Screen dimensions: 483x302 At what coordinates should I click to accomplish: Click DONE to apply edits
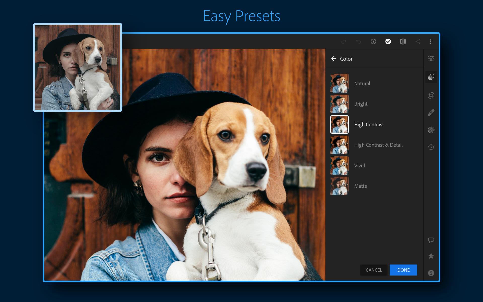click(403, 270)
